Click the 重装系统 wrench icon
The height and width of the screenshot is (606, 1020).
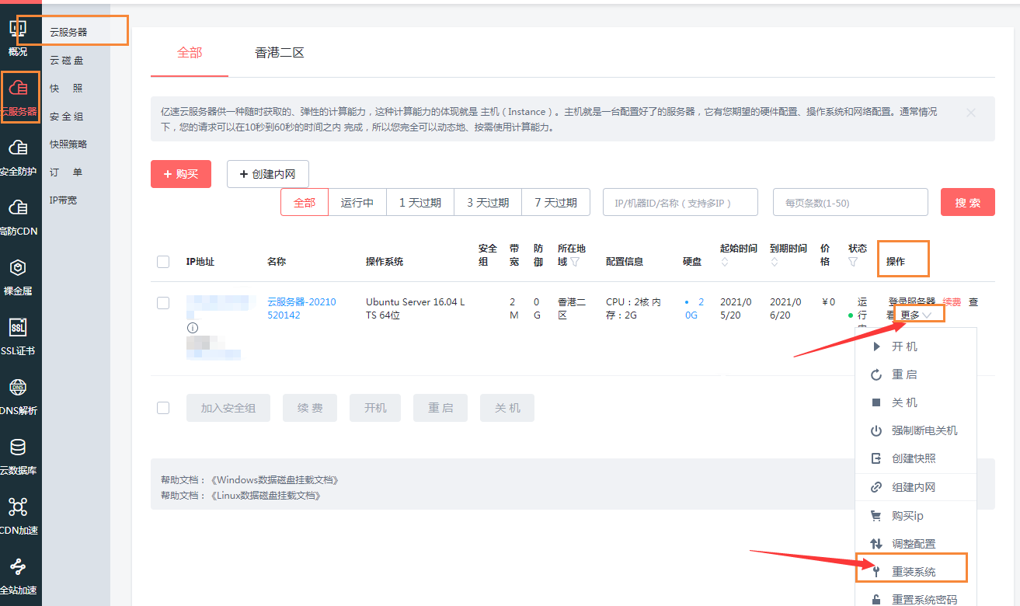pyautogui.click(x=876, y=572)
